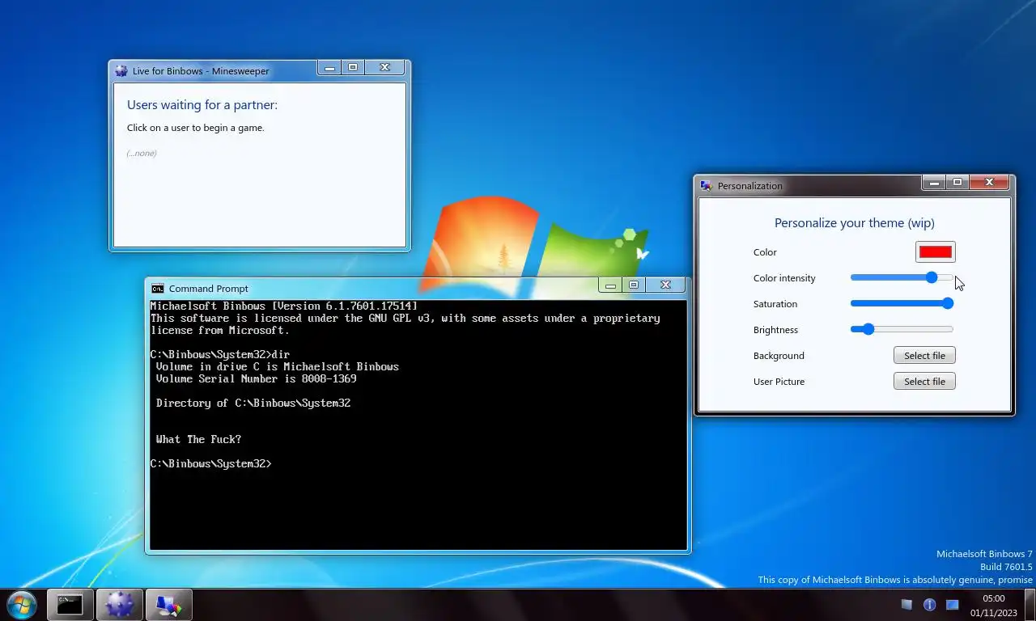
Task: Click the Color intensity slider
Action: click(902, 277)
